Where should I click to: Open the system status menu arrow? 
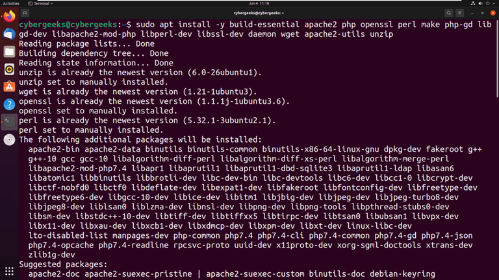point(494,3)
